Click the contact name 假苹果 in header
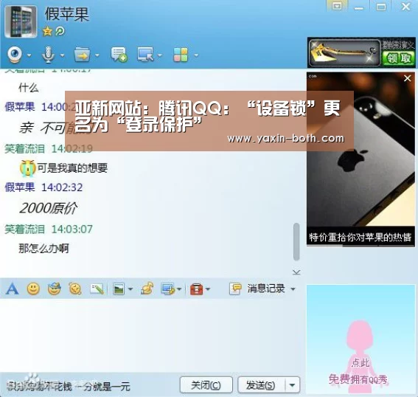Screen dimensions: 418x397 [x=66, y=14]
